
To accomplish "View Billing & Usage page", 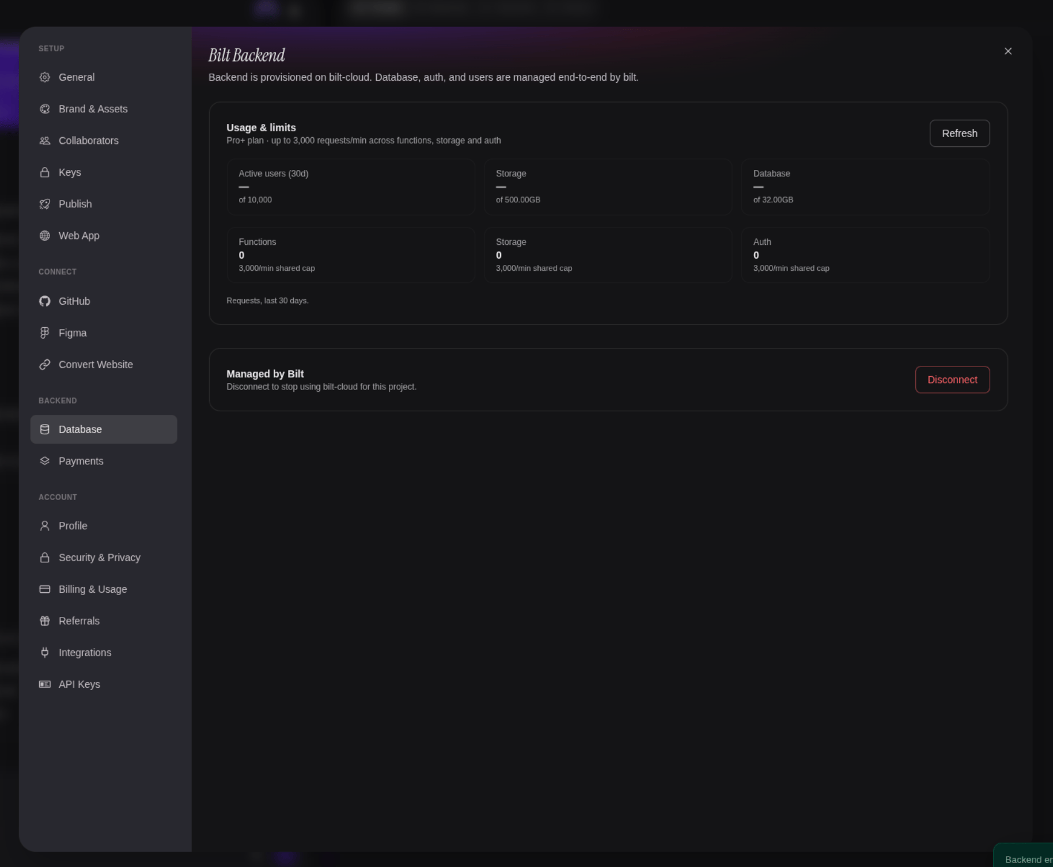I will pyautogui.click(x=104, y=589).
